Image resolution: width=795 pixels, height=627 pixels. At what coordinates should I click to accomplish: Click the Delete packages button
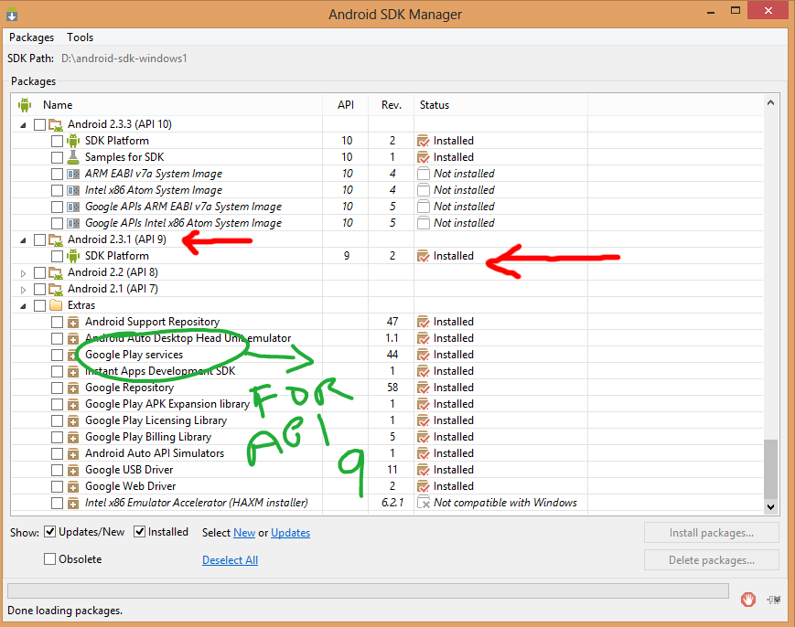pos(712,560)
